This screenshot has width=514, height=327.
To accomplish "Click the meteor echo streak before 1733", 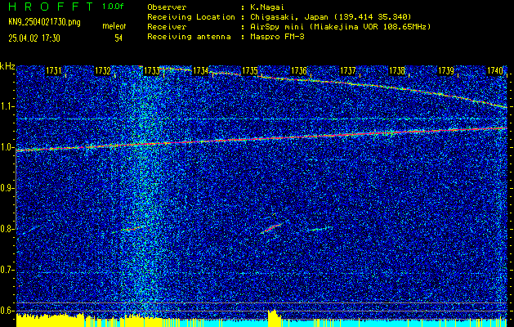I will tap(132, 228).
